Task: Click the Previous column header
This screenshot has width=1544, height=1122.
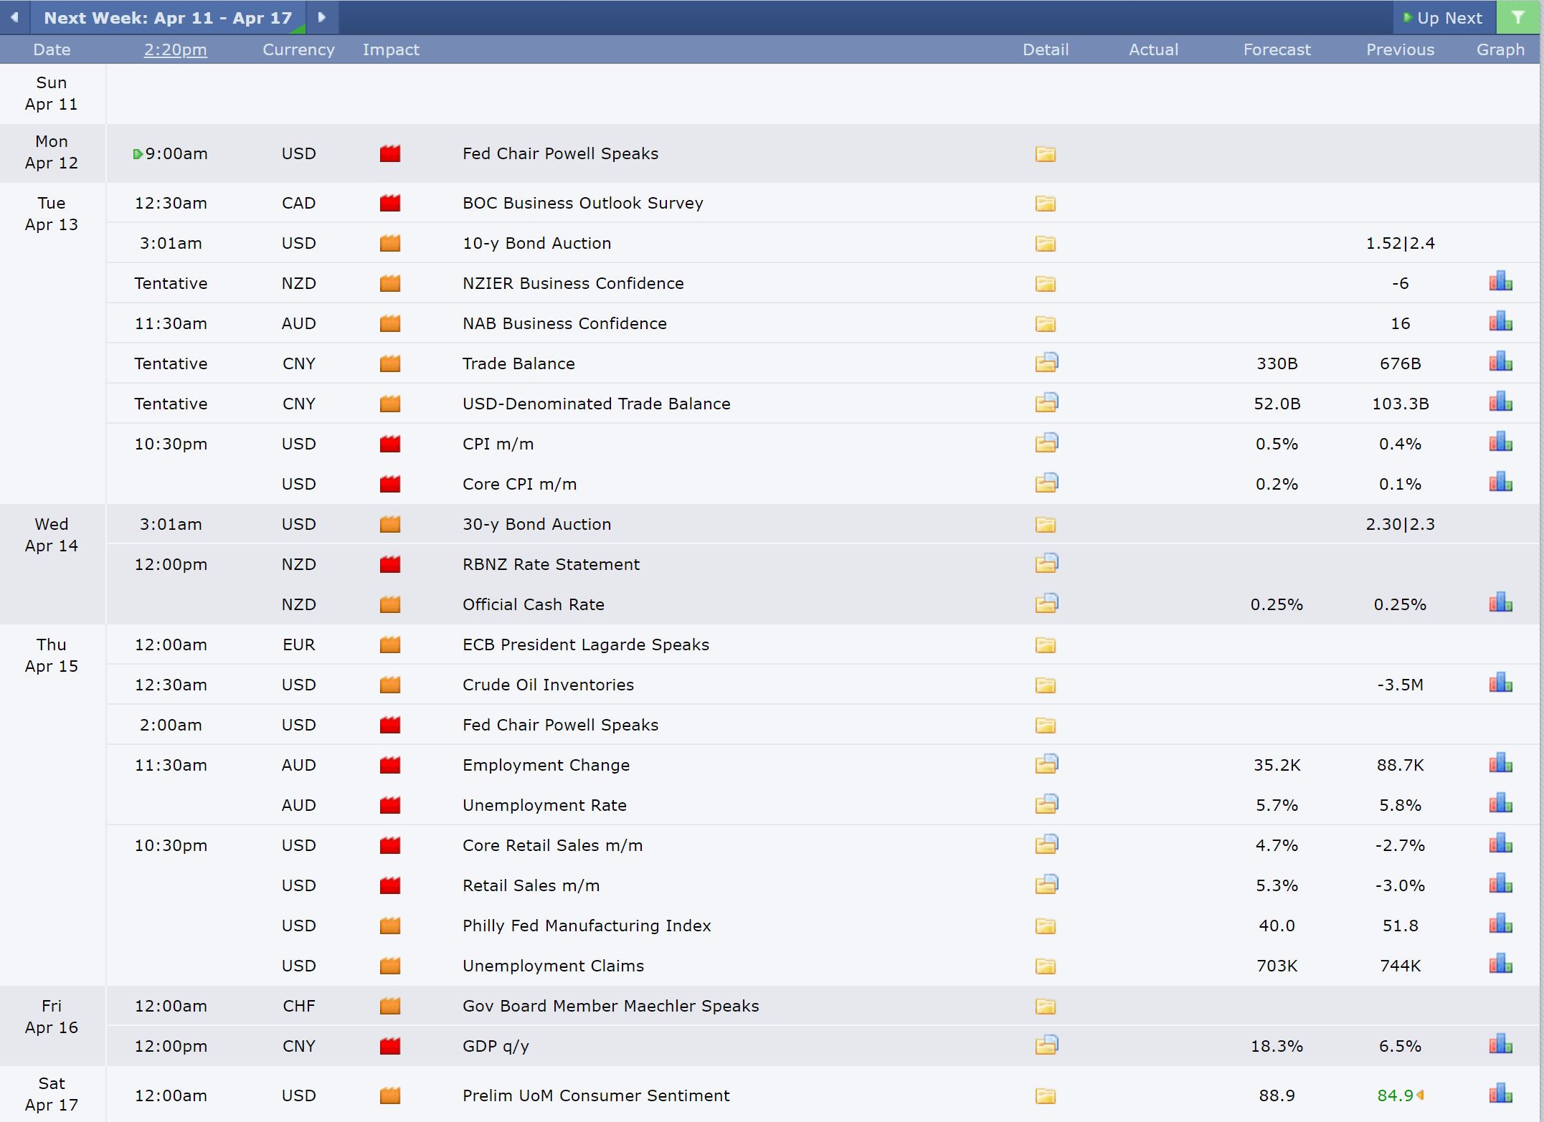Action: pyautogui.click(x=1400, y=49)
